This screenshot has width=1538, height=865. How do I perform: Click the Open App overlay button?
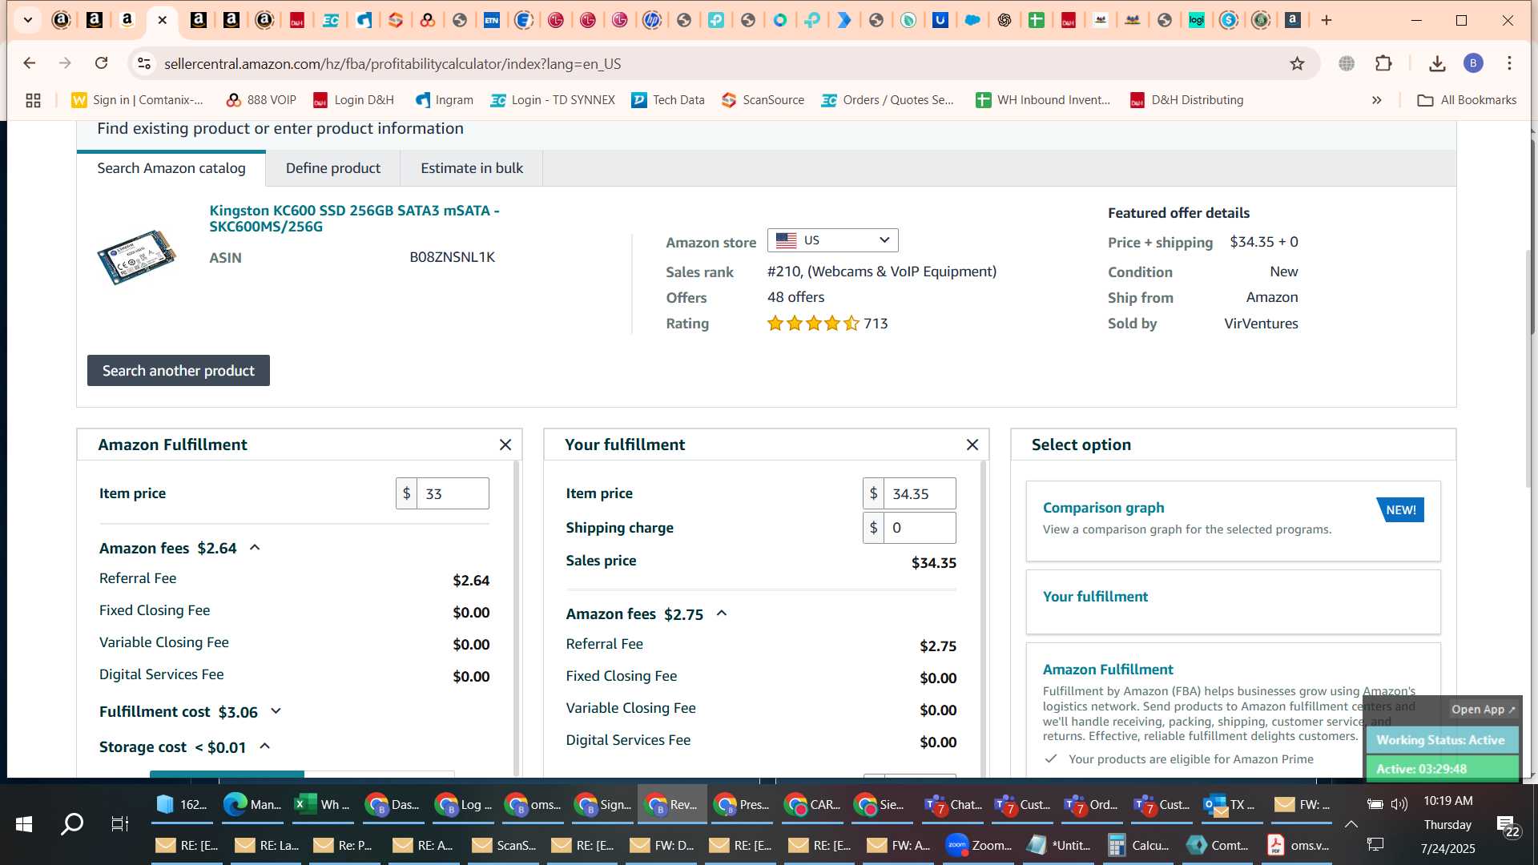tap(1483, 710)
